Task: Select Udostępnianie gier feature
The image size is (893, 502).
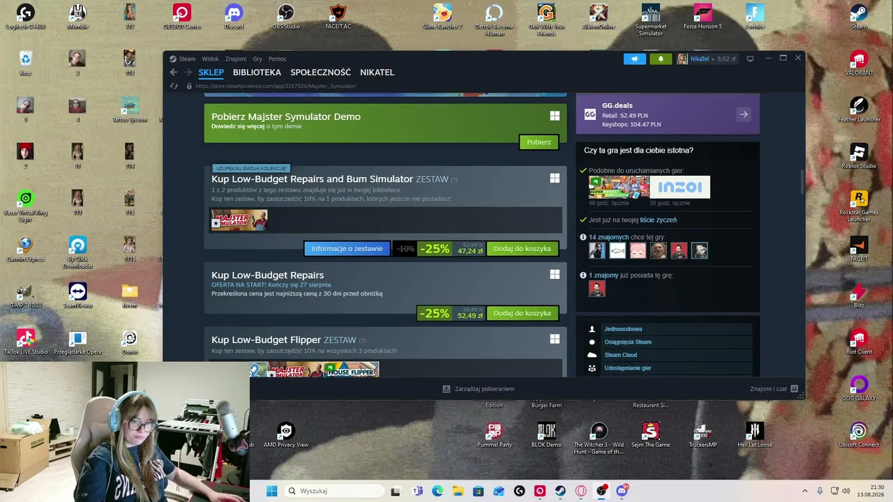Action: pos(628,368)
